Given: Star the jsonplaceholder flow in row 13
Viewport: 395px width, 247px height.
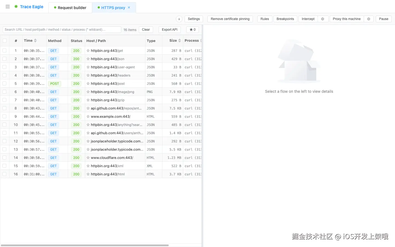Looking at the screenshot, I should pyautogui.click(x=88, y=149).
